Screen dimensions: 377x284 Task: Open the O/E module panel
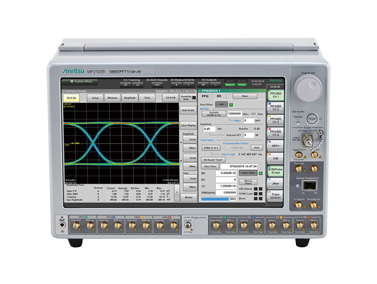tap(276, 158)
